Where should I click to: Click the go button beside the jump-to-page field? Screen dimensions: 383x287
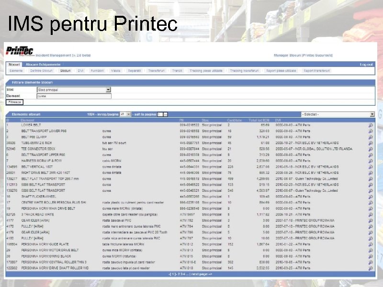(x=165, y=114)
